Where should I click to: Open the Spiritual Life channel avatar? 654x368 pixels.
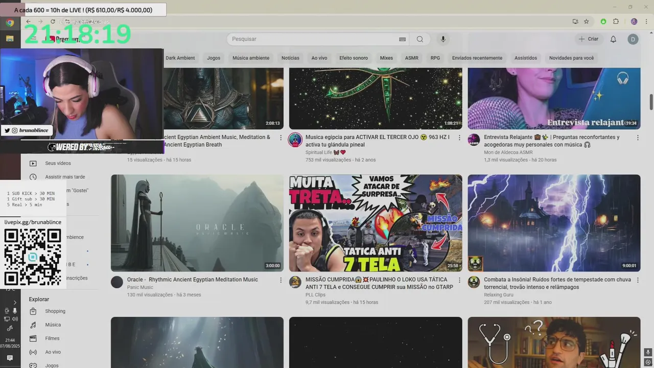295,140
